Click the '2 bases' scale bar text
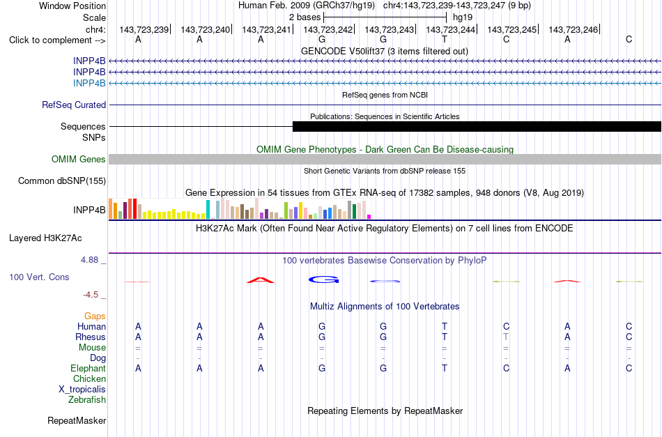This screenshot has width=662, height=437. [x=305, y=17]
